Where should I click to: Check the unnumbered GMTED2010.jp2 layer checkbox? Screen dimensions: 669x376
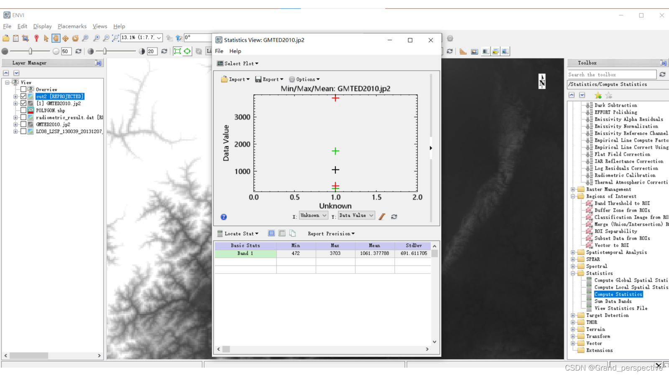tap(23, 124)
